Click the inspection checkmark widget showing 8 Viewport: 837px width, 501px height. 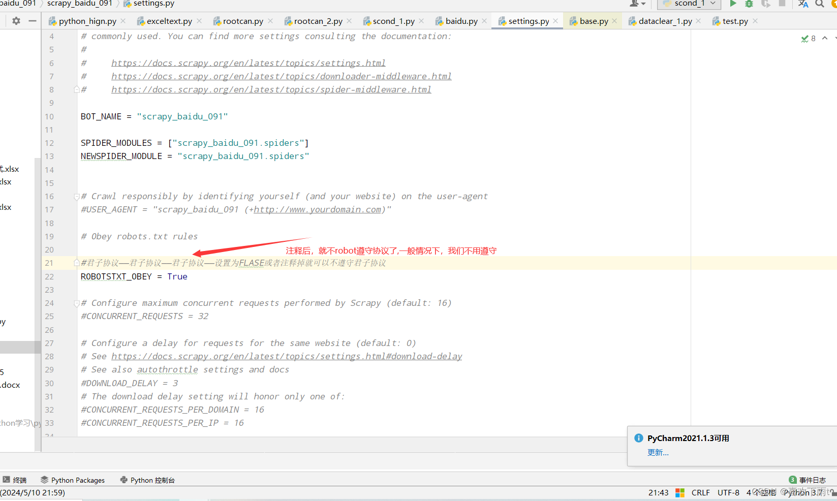tap(808, 39)
